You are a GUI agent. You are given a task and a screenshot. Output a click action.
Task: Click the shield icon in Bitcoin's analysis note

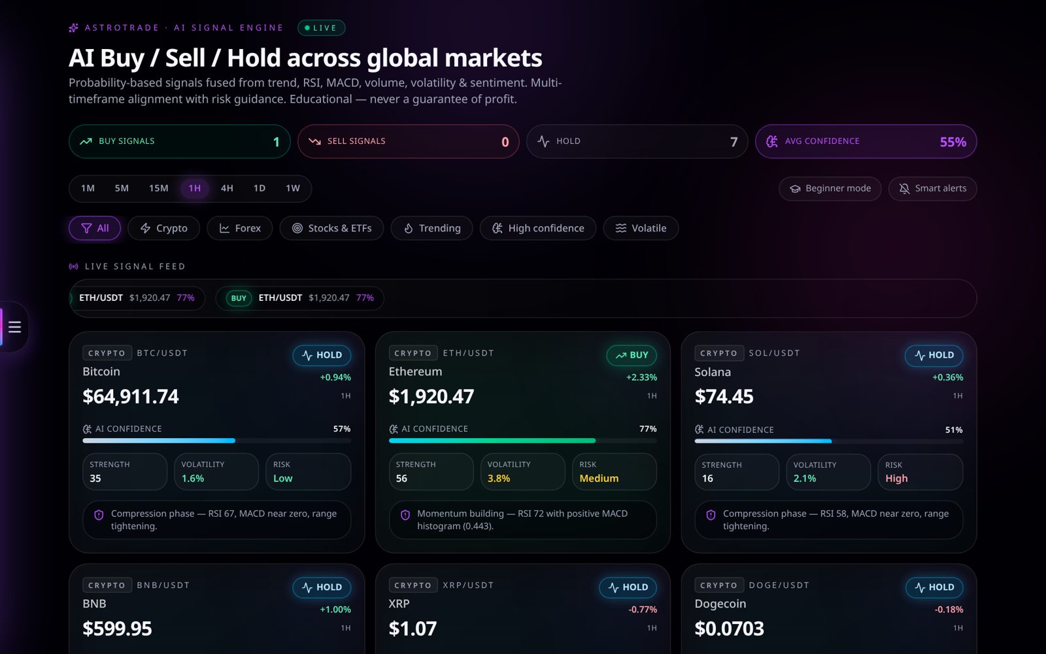pos(99,515)
